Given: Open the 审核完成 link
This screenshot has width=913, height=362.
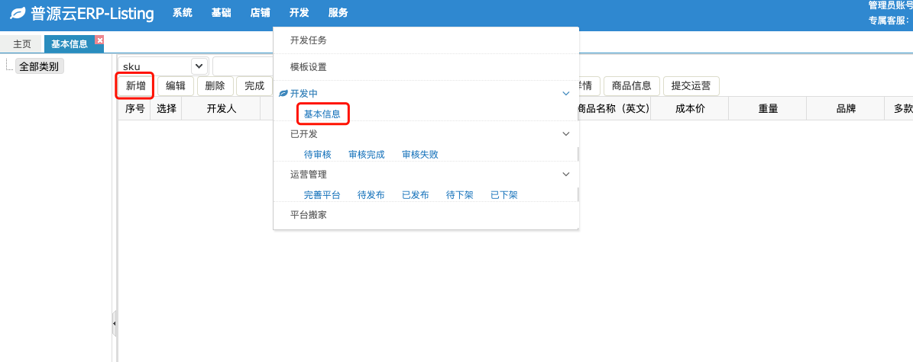Looking at the screenshot, I should click(x=366, y=155).
